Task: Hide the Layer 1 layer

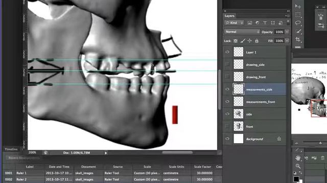Action: click(227, 52)
